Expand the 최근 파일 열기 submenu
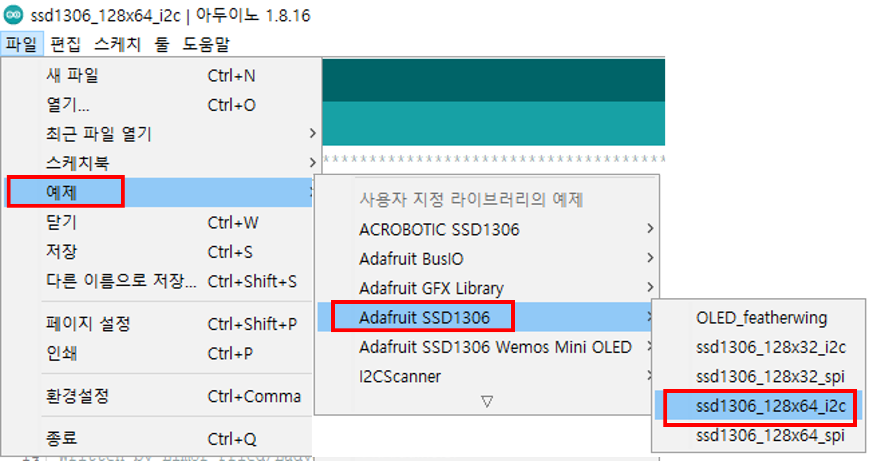 click(x=99, y=134)
